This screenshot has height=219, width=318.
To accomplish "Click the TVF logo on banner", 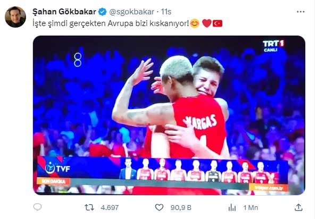I will 57,169.
